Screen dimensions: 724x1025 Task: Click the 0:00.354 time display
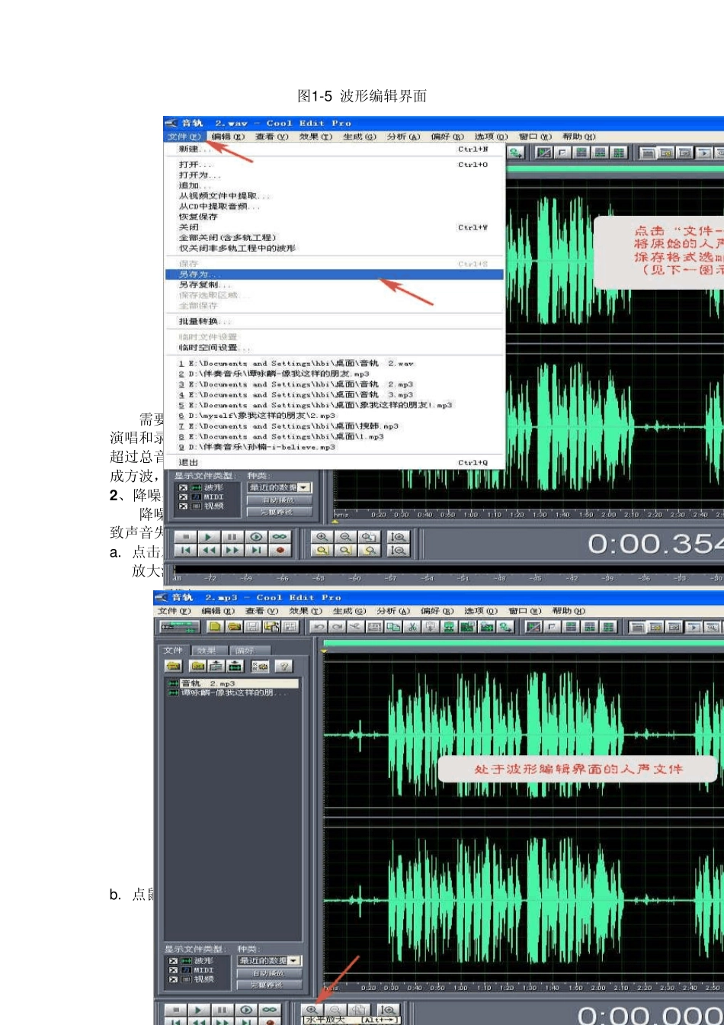(655, 543)
